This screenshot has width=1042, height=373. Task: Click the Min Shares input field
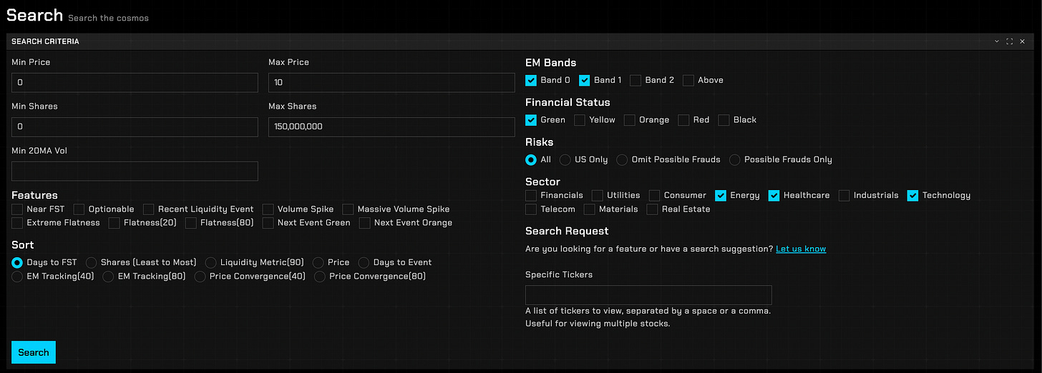coord(135,126)
